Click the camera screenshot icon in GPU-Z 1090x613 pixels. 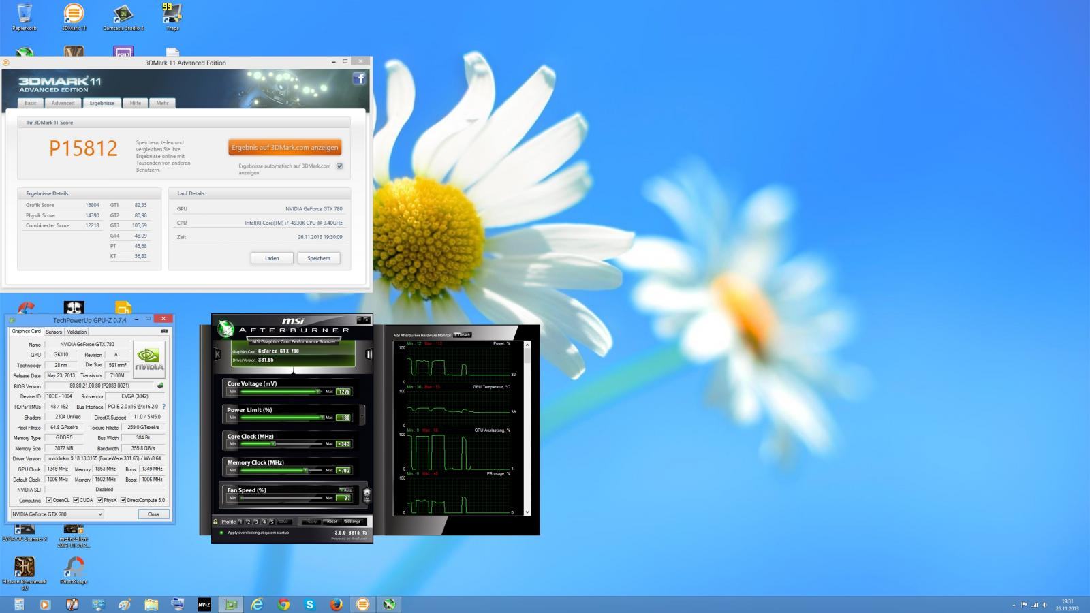(163, 331)
